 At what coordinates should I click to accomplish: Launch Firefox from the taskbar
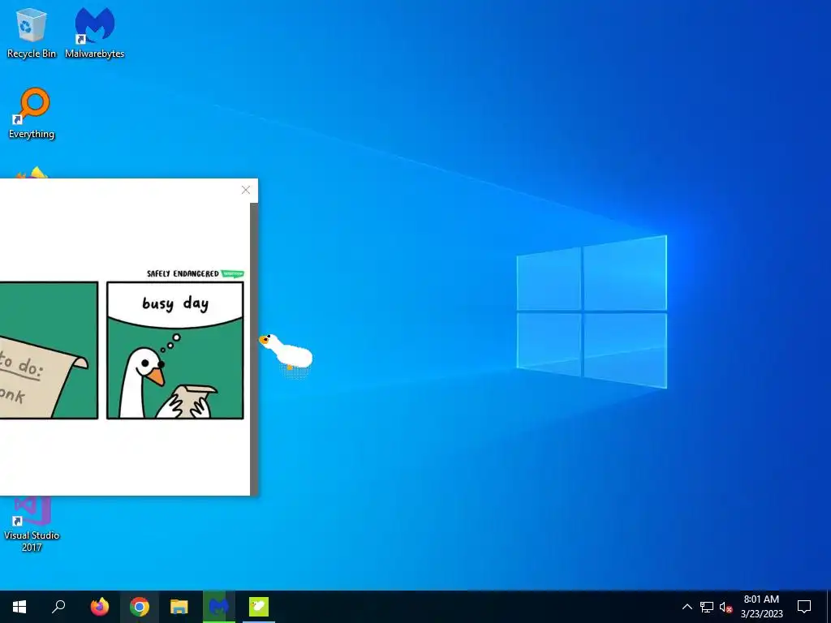(x=99, y=607)
